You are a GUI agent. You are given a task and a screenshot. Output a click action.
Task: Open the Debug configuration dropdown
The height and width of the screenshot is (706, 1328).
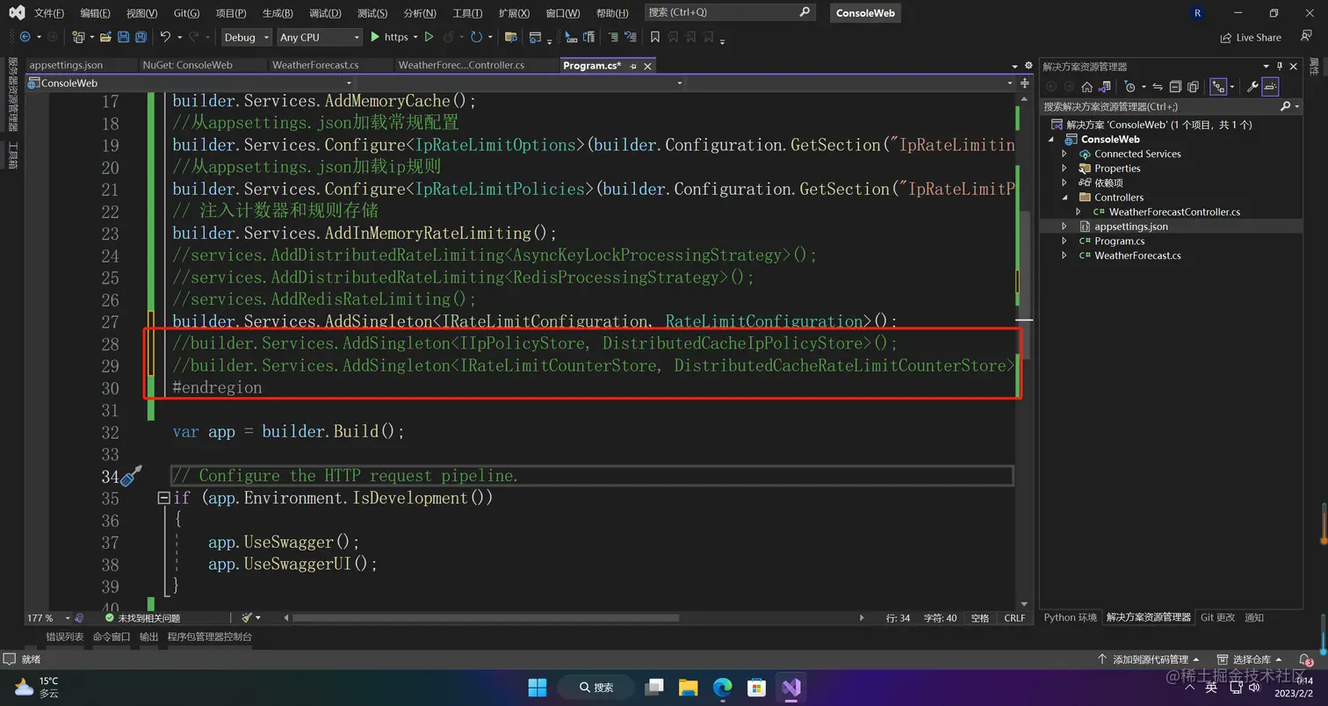pos(245,37)
